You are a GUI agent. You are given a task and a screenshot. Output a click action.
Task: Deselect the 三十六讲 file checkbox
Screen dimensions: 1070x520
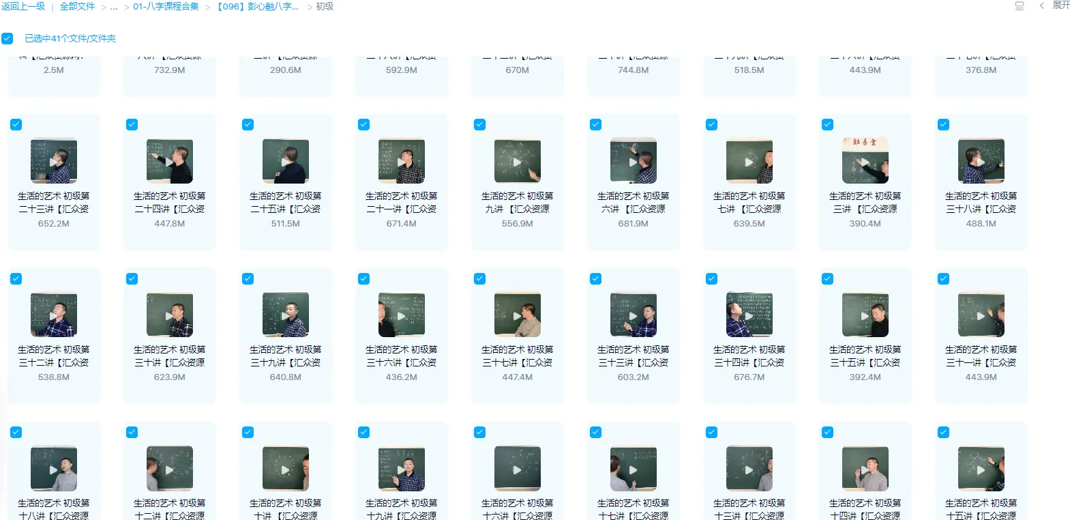(x=363, y=278)
